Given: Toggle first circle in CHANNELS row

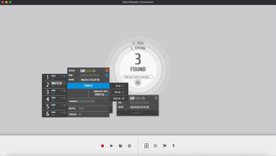Looking at the screenshot, I should [80, 101].
